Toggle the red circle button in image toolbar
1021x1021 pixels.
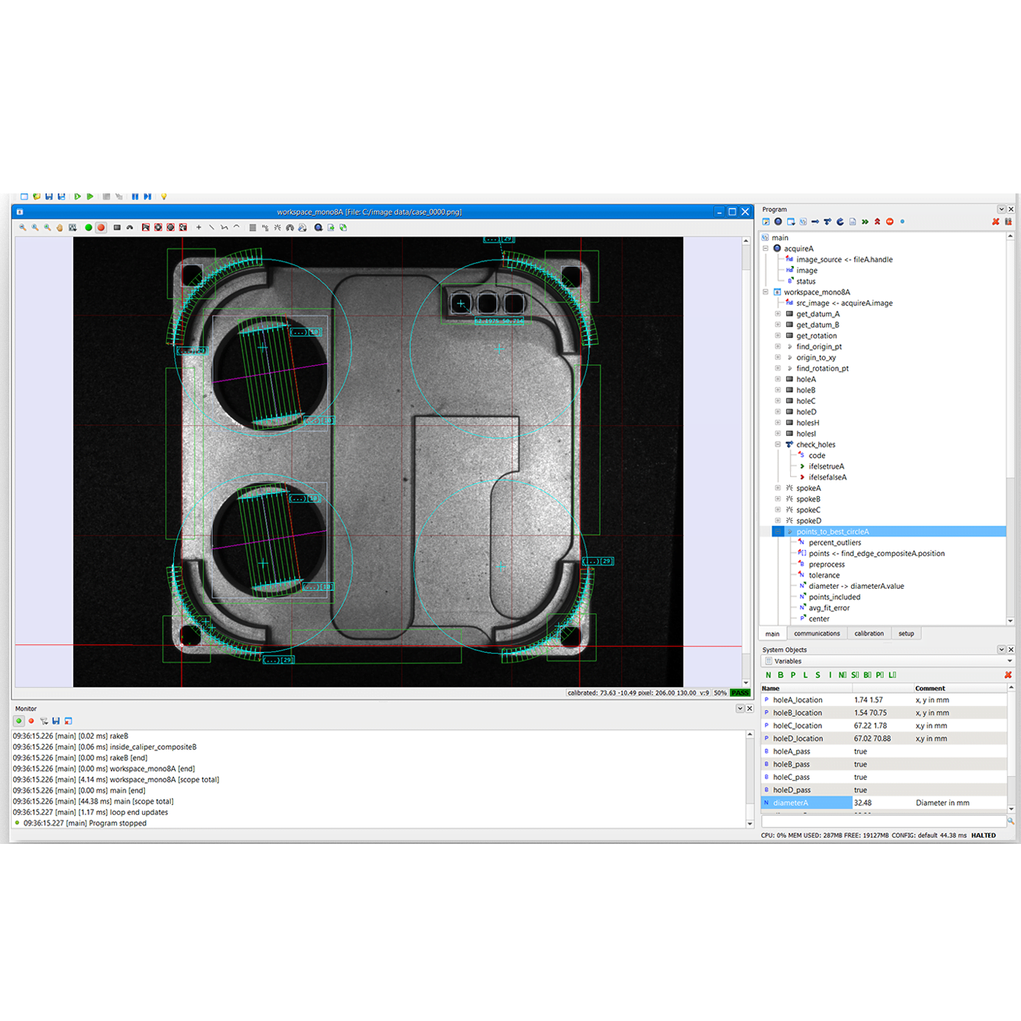click(101, 228)
